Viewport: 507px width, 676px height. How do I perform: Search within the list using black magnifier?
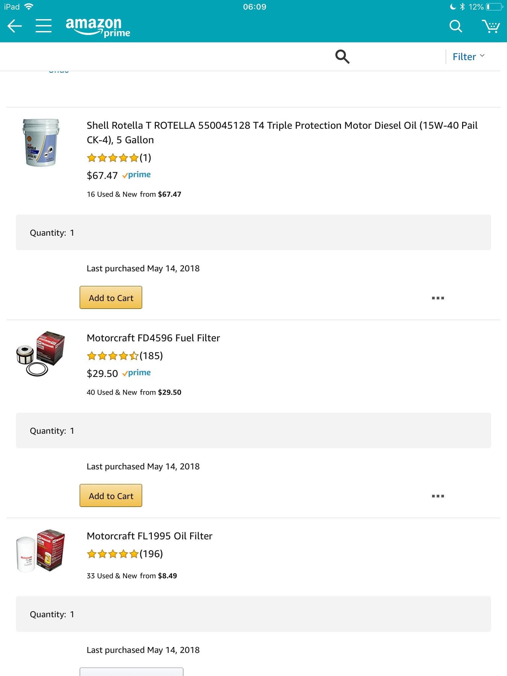click(342, 57)
